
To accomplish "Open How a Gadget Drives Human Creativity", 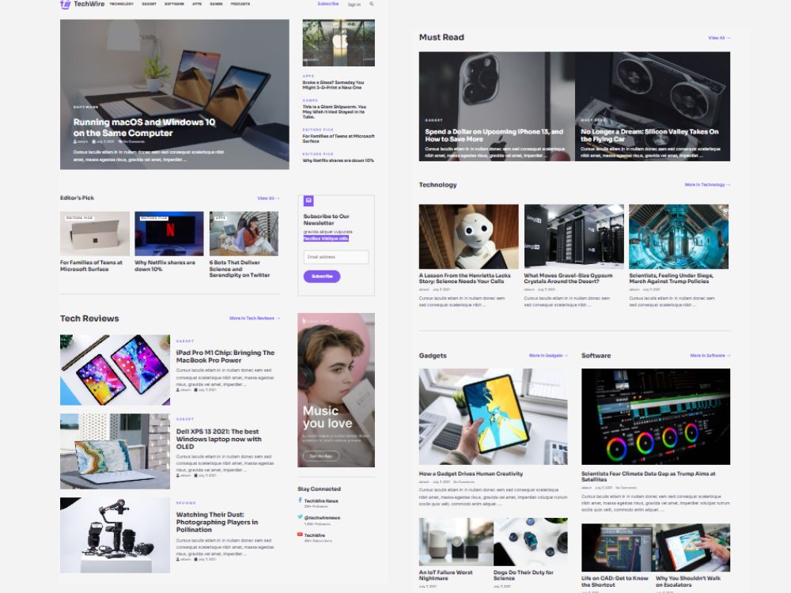I will [471, 474].
